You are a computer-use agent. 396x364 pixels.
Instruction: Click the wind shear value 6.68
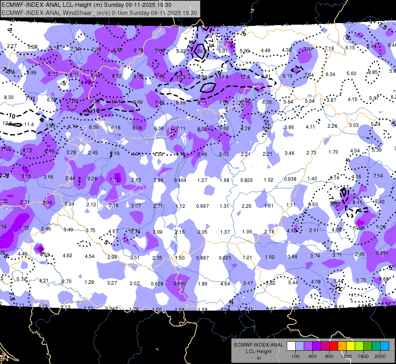click(384, 279)
